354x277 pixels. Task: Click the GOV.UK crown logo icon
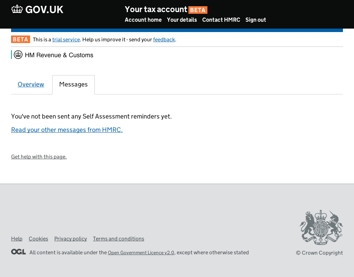coord(17,9)
